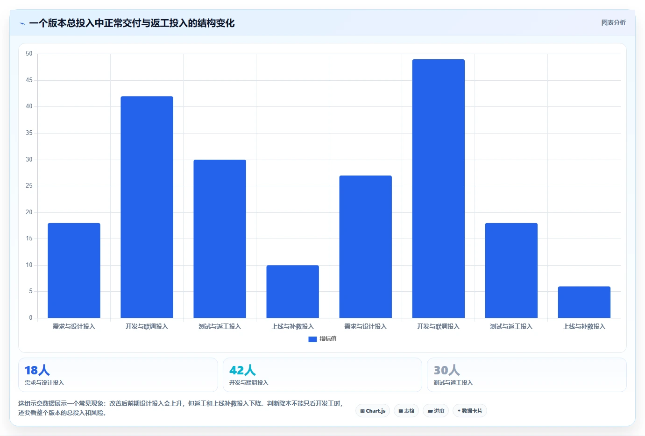The width and height of the screenshot is (645, 436).
Task: Click the lightning icon beside the chart title
Action: [22, 23]
